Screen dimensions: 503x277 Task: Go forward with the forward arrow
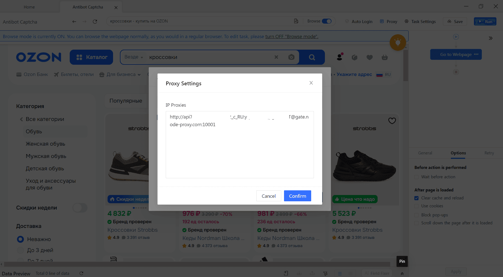[85, 21]
